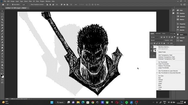
Task: Choose Blending Options in context menu
Action: [164, 47]
